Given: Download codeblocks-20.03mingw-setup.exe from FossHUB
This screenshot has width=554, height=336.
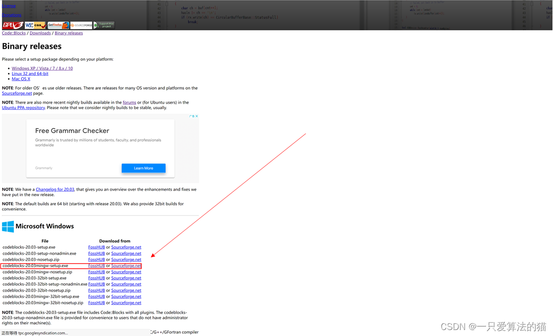Looking at the screenshot, I should 96,266.
